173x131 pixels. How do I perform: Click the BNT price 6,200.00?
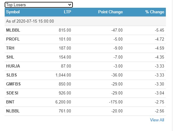pos(63,102)
